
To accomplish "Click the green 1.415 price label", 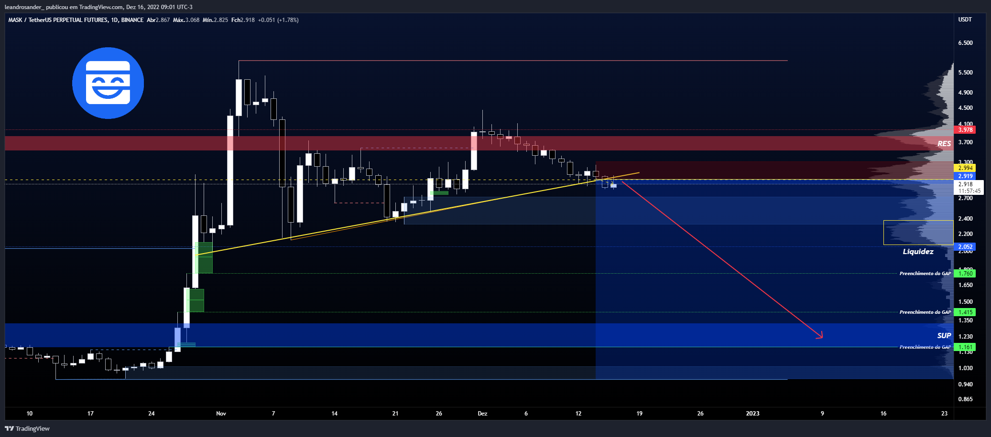I will [x=965, y=312].
